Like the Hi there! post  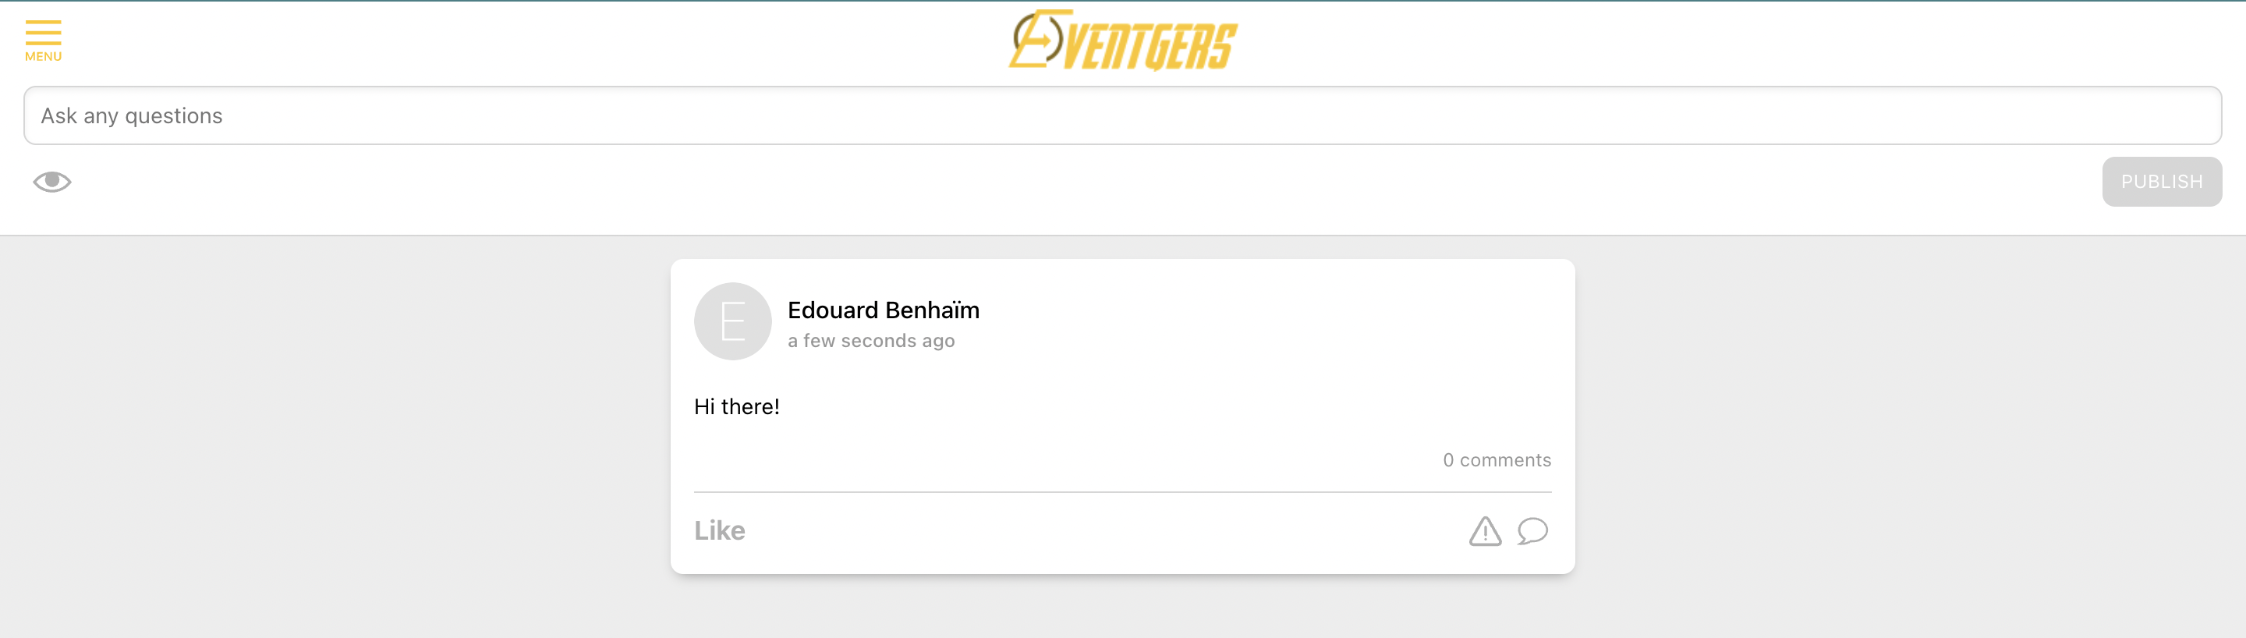[x=719, y=531]
